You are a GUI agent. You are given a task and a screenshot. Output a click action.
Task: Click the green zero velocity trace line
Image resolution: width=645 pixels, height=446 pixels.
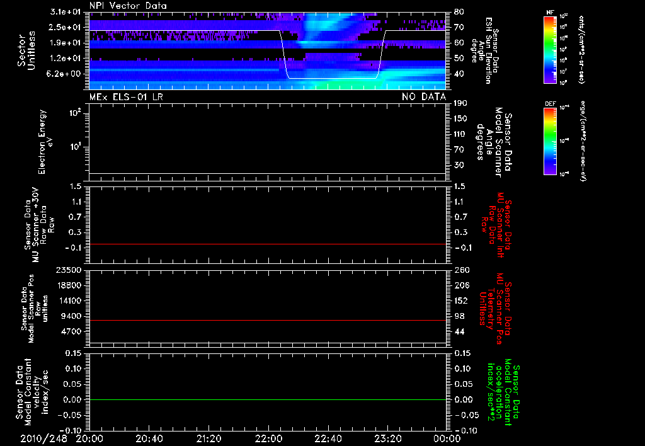coord(268,399)
